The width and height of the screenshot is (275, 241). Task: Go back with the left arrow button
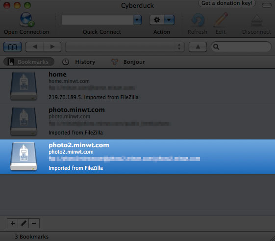34,47
